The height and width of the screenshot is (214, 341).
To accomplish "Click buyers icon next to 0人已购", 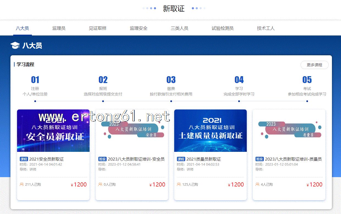I will click(100, 184).
